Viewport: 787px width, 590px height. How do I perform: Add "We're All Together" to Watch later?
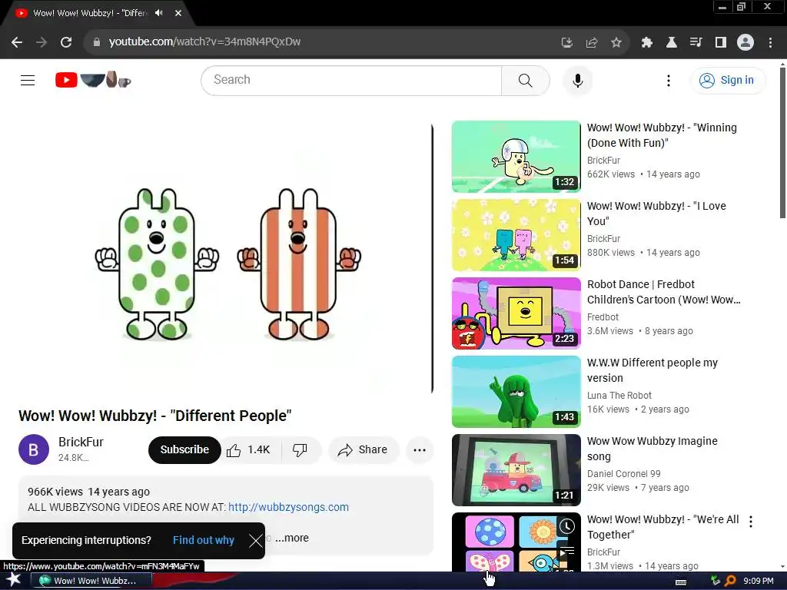(x=567, y=526)
